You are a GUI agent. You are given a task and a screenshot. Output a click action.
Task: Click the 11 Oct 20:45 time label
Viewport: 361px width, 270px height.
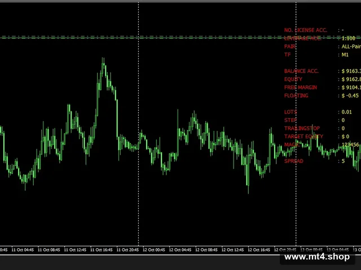127,250
